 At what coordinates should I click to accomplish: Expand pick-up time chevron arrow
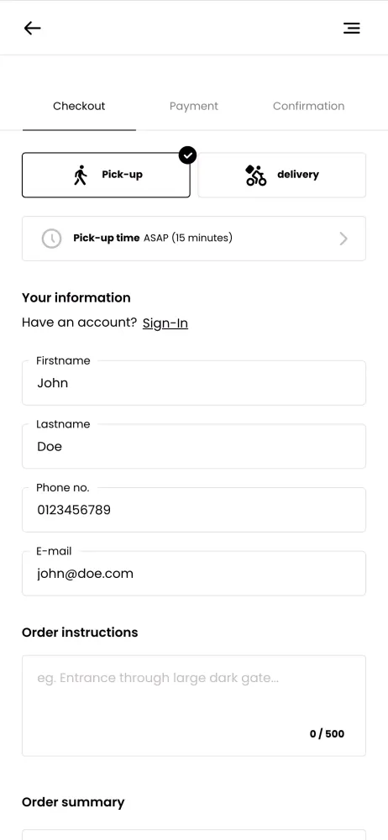(x=343, y=239)
